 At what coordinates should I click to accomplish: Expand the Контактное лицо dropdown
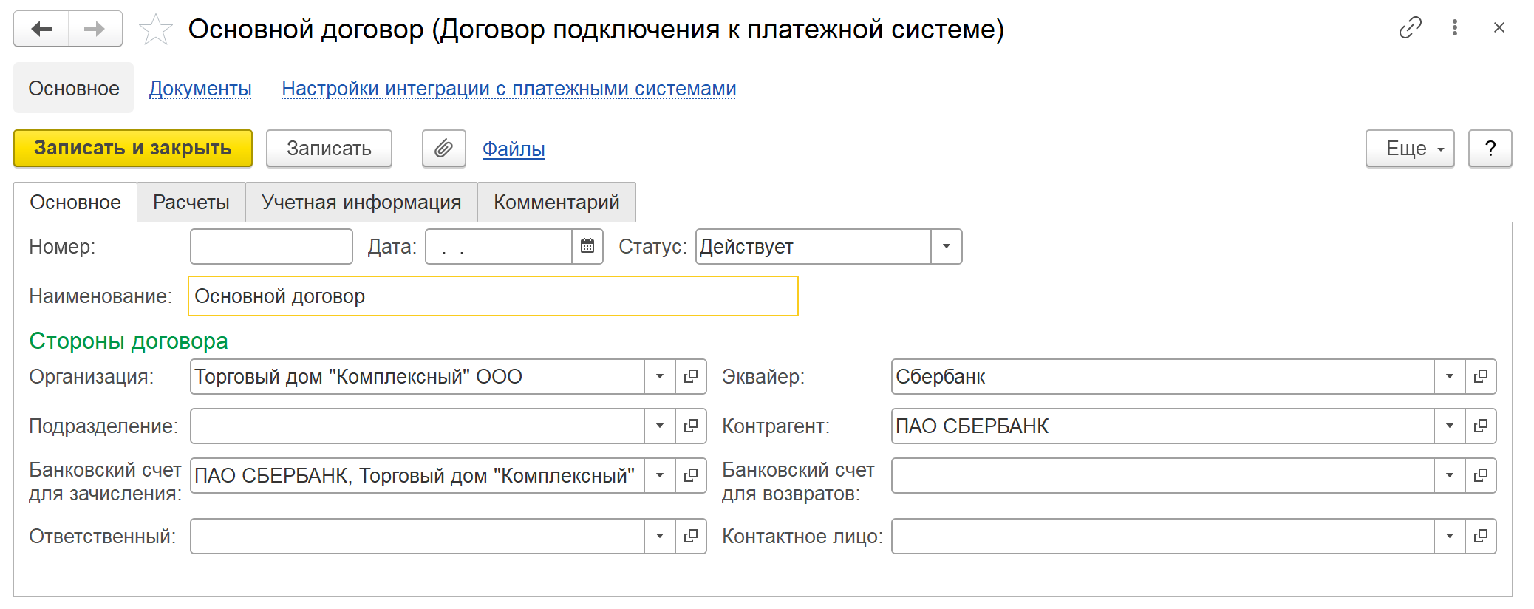click(x=1449, y=537)
